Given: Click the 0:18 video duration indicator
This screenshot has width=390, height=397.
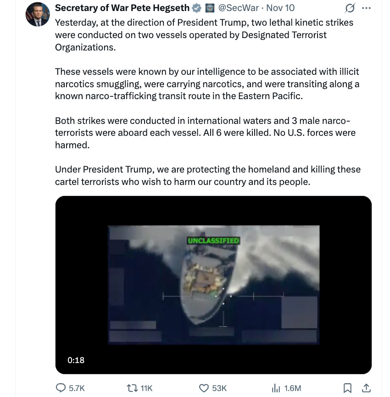Looking at the screenshot, I should (x=76, y=361).
